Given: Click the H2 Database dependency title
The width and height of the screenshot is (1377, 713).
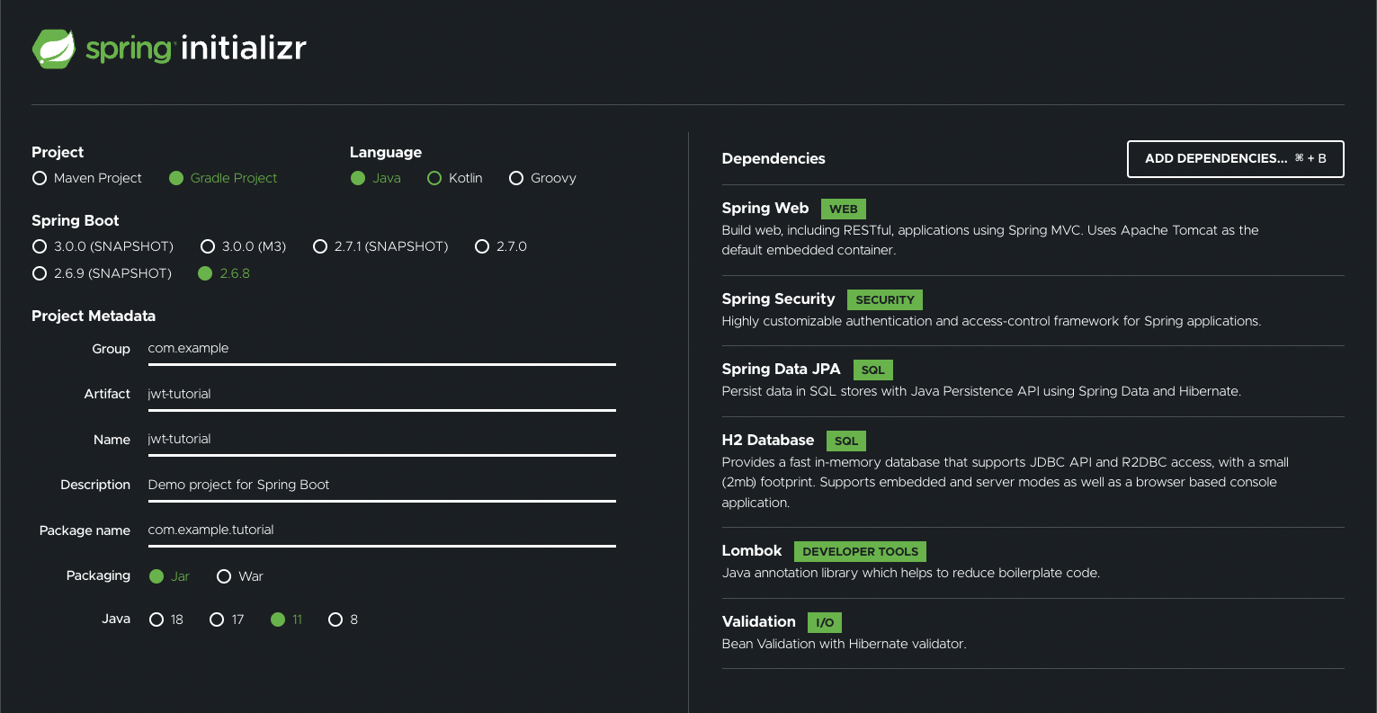Looking at the screenshot, I should (x=767, y=440).
